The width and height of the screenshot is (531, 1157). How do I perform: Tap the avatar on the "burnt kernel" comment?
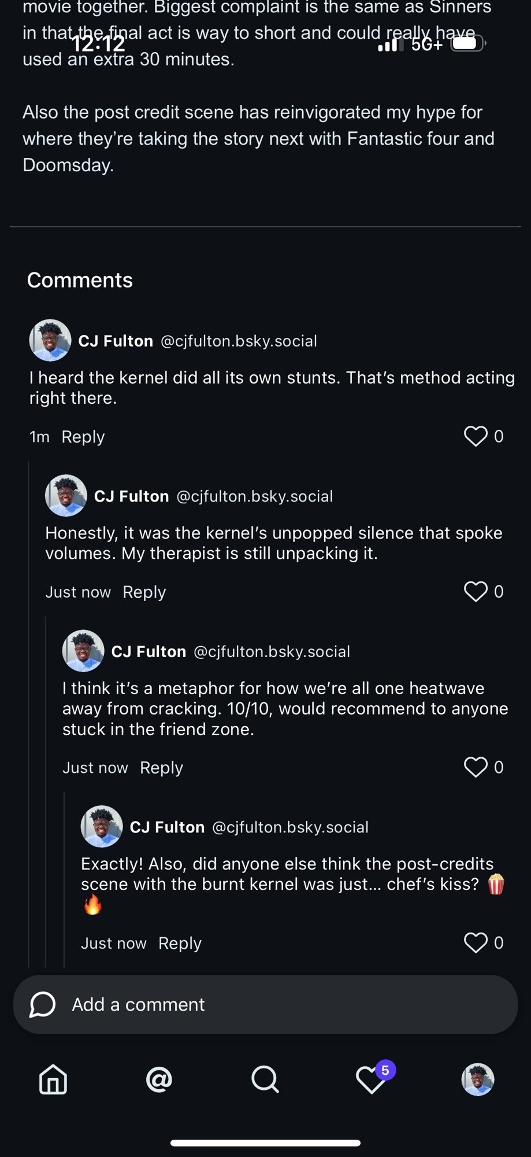(102, 827)
